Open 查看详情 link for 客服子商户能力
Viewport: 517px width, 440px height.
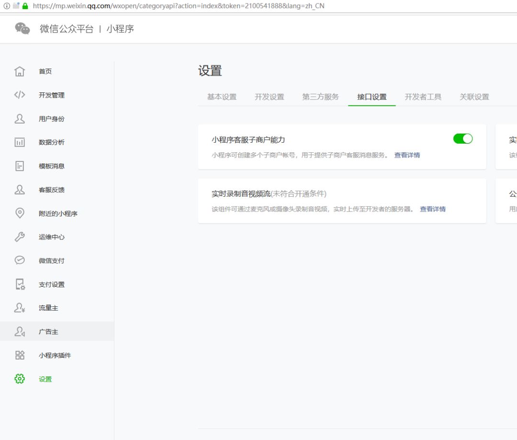pos(407,155)
